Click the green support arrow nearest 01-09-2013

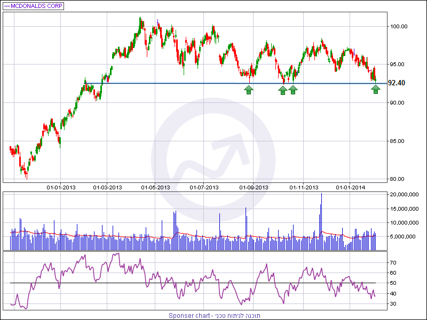point(249,90)
